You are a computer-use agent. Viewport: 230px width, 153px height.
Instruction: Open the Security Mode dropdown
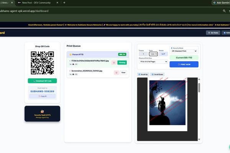[184, 51]
